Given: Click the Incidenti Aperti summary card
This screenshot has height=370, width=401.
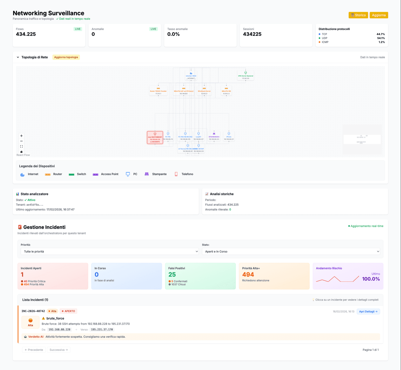Looking at the screenshot, I should 53,276.
